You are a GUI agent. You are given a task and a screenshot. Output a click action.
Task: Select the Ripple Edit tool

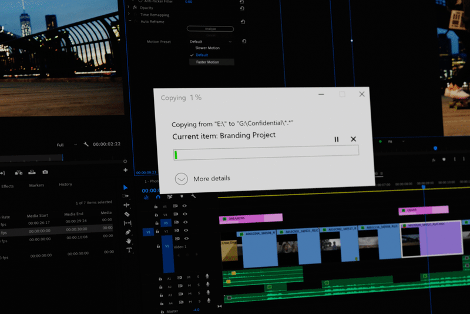point(126,205)
